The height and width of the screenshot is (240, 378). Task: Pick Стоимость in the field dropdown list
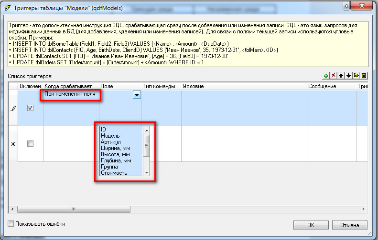point(114,173)
